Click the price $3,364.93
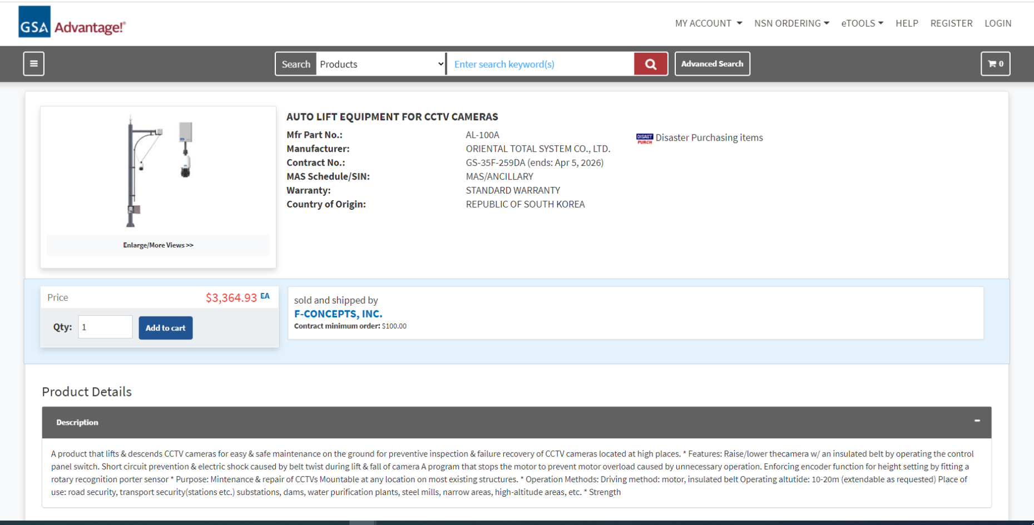 coord(231,298)
